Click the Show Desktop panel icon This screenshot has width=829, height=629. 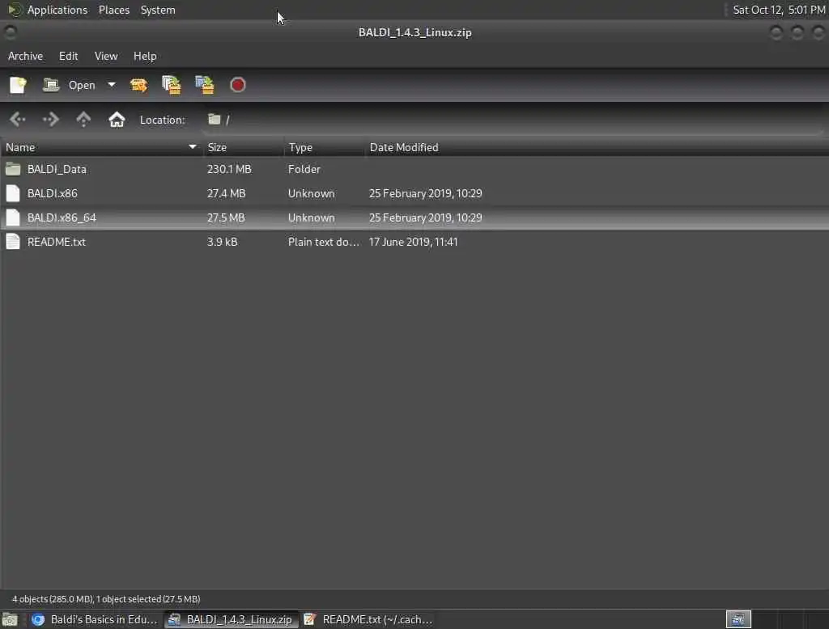(10, 619)
